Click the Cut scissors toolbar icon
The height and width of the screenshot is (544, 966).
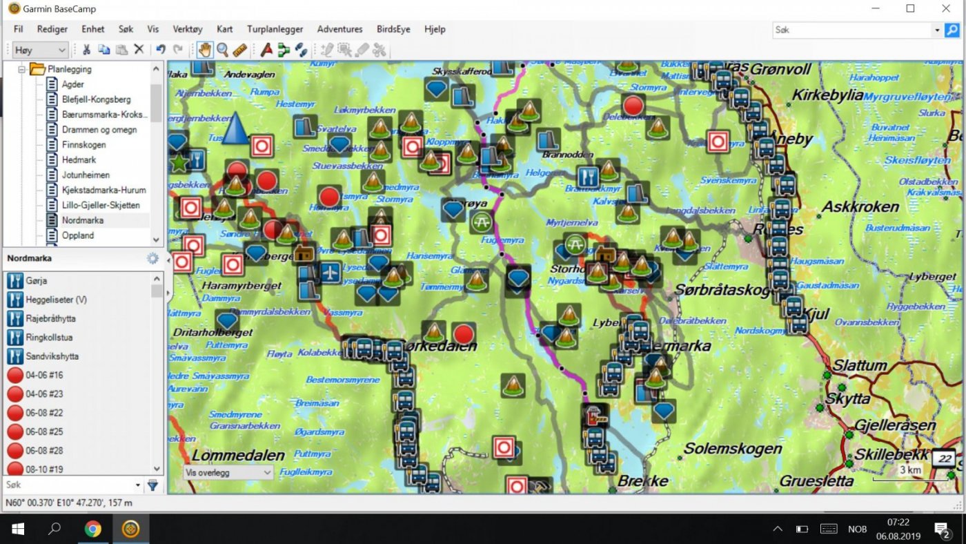click(x=86, y=50)
